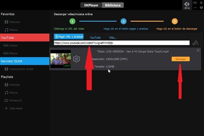Click Pegar URL y Analizar button

click(x=69, y=36)
